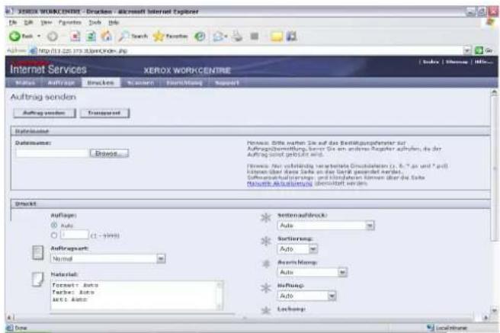Click the green History toolbar icon
The image size is (500, 333).
click(200, 37)
